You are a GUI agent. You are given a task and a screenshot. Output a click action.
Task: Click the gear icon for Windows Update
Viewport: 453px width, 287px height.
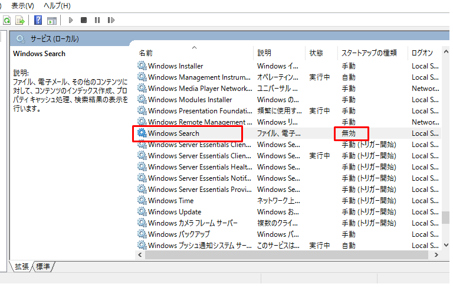click(x=142, y=211)
